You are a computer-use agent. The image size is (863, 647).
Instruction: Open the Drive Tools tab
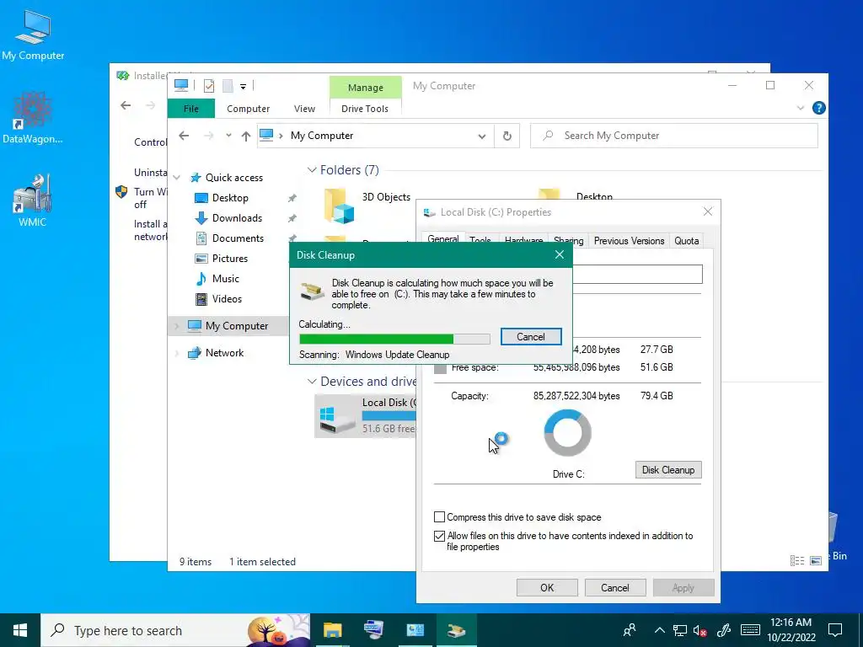coord(364,109)
